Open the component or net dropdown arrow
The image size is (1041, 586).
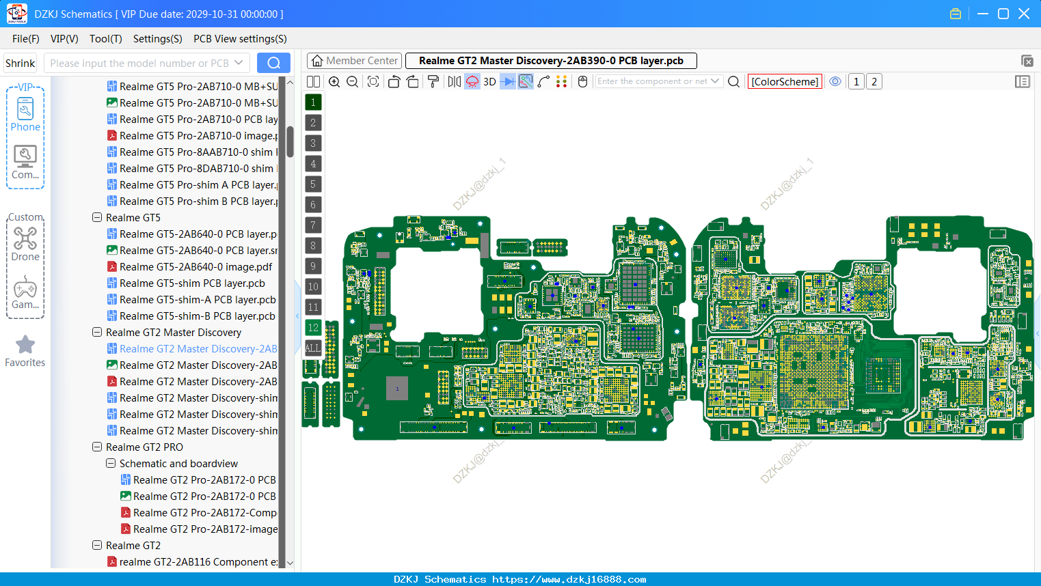[x=715, y=81]
